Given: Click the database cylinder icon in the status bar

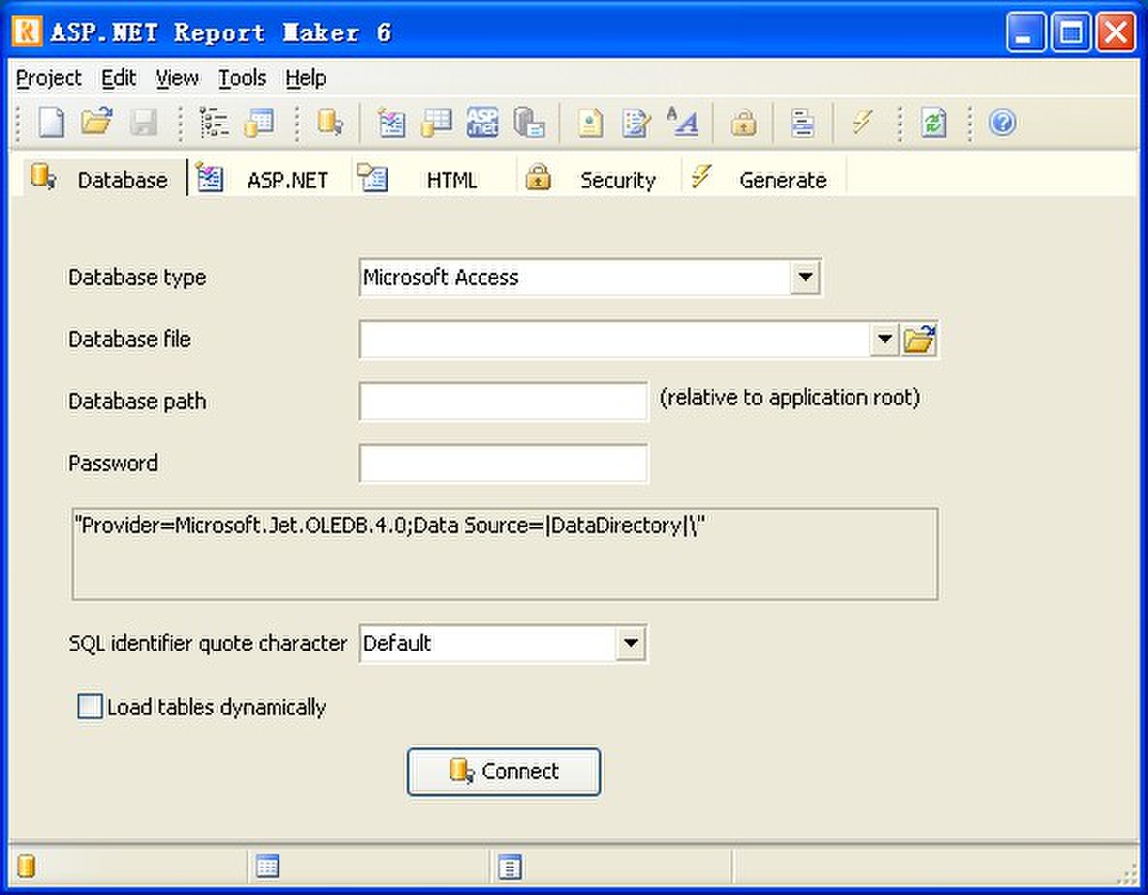Looking at the screenshot, I should pyautogui.click(x=25, y=867).
